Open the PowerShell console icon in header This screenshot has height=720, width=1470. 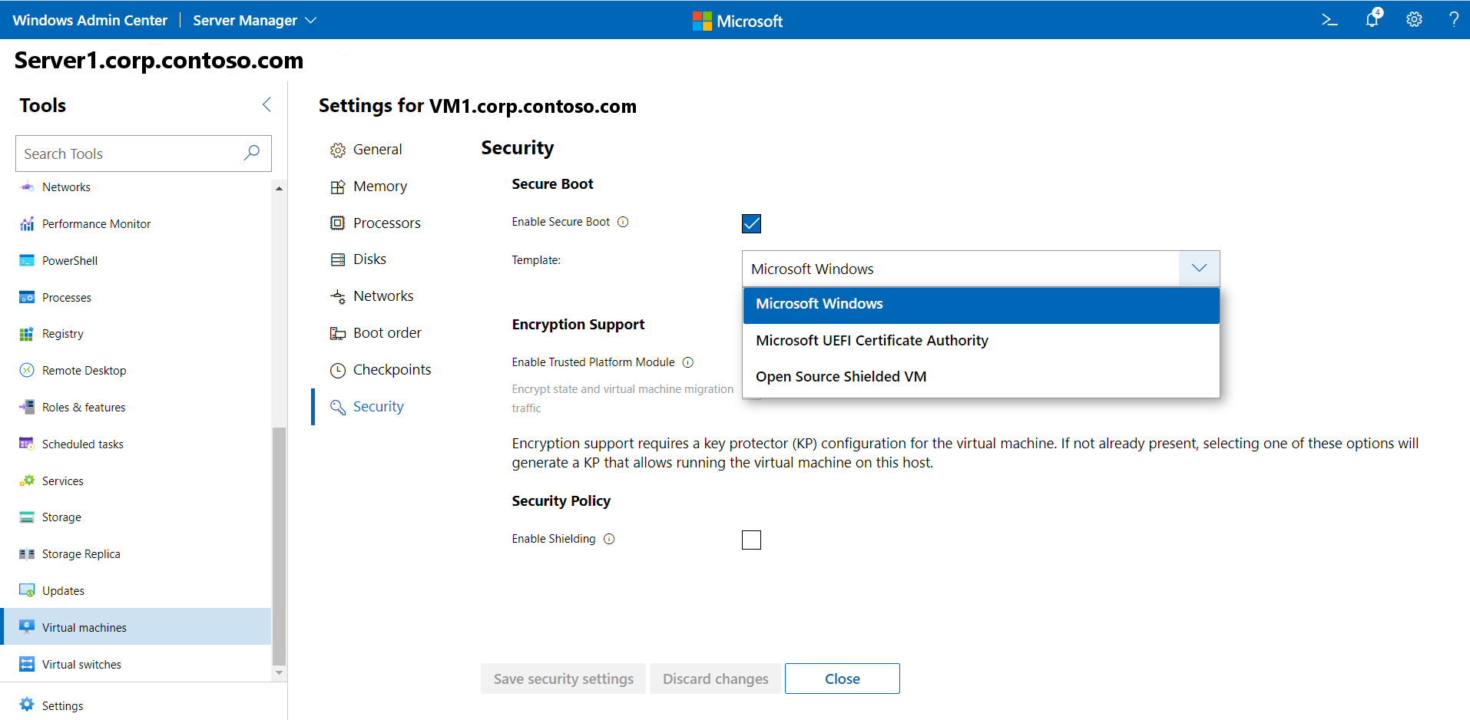tap(1329, 20)
